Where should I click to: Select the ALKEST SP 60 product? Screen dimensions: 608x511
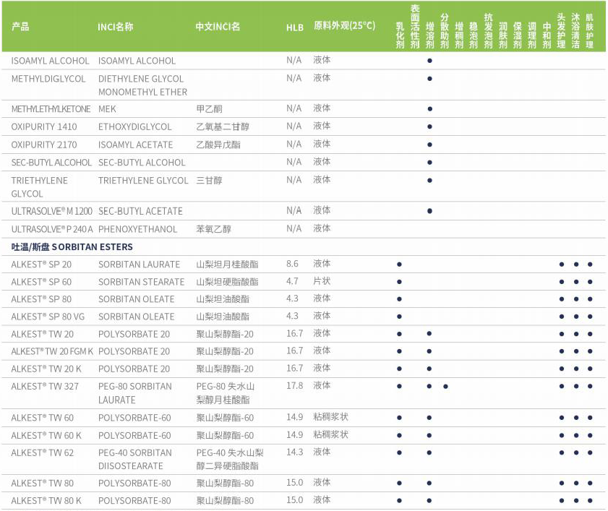tap(41, 282)
